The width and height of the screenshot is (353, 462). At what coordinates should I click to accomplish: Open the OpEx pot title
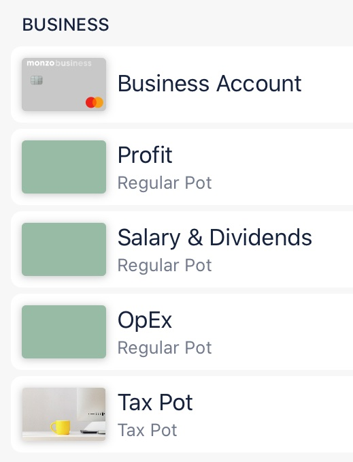coord(145,320)
